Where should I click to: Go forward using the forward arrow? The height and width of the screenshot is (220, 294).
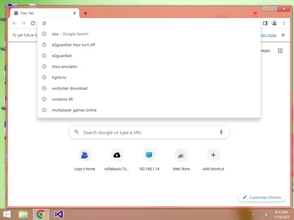click(24, 23)
